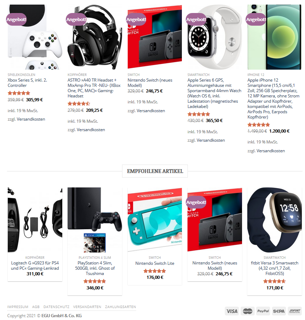
Task: Open the Zahlungsarten footer link
Action: click(x=120, y=307)
